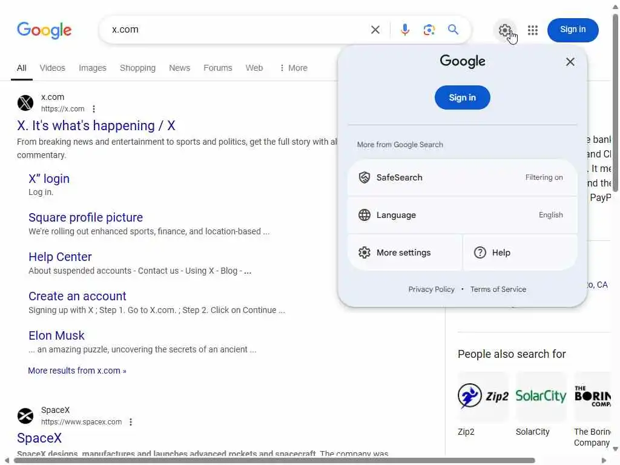Select the All tab
The width and height of the screenshot is (620, 465).
click(x=22, y=68)
